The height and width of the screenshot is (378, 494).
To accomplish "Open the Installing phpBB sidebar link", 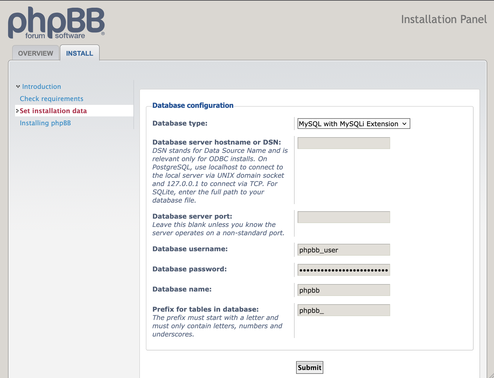I will click(45, 123).
